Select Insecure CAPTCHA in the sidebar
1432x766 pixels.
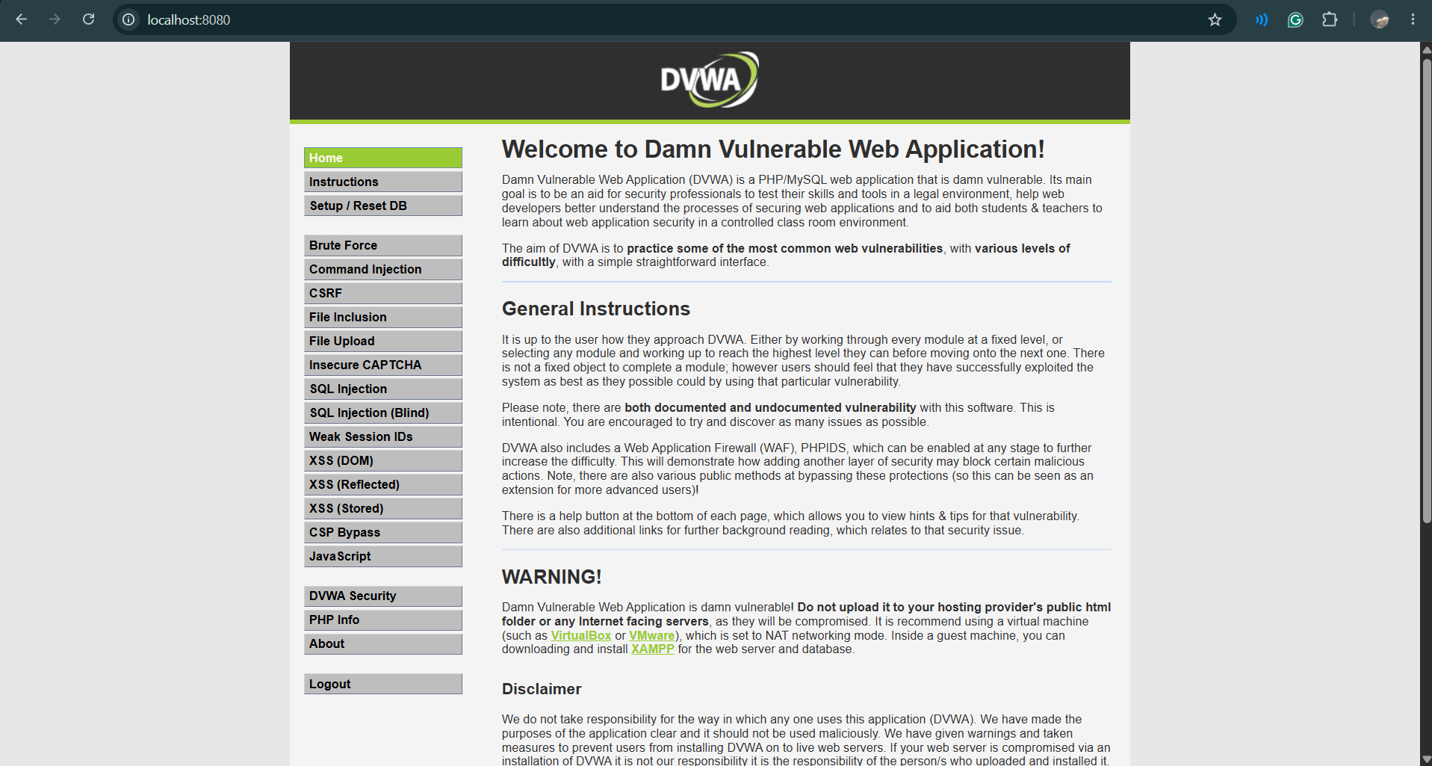pyautogui.click(x=383, y=365)
